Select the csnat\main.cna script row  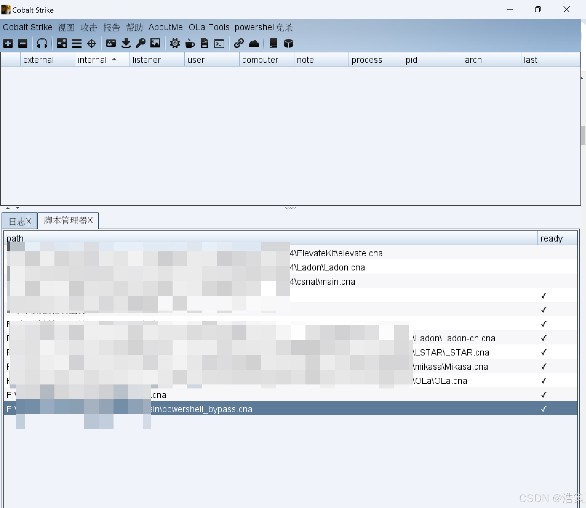[291, 282]
